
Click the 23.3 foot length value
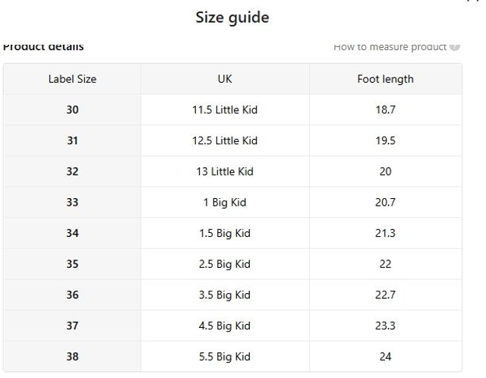385,326
